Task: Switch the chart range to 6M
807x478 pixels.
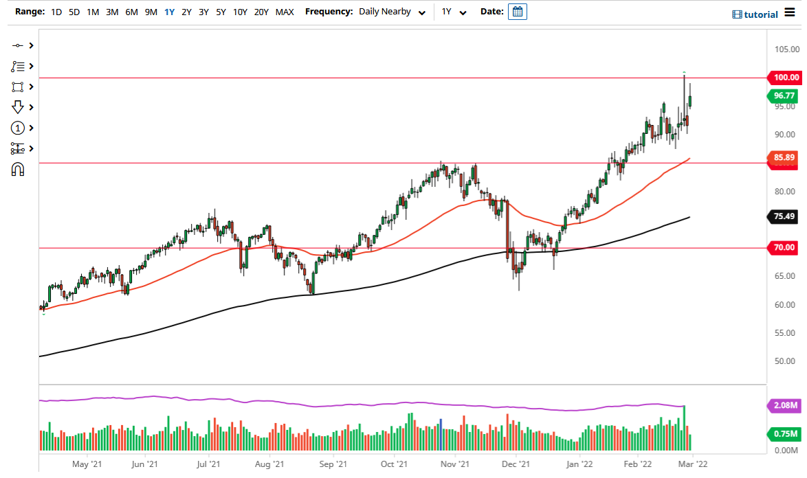Action: (x=131, y=12)
